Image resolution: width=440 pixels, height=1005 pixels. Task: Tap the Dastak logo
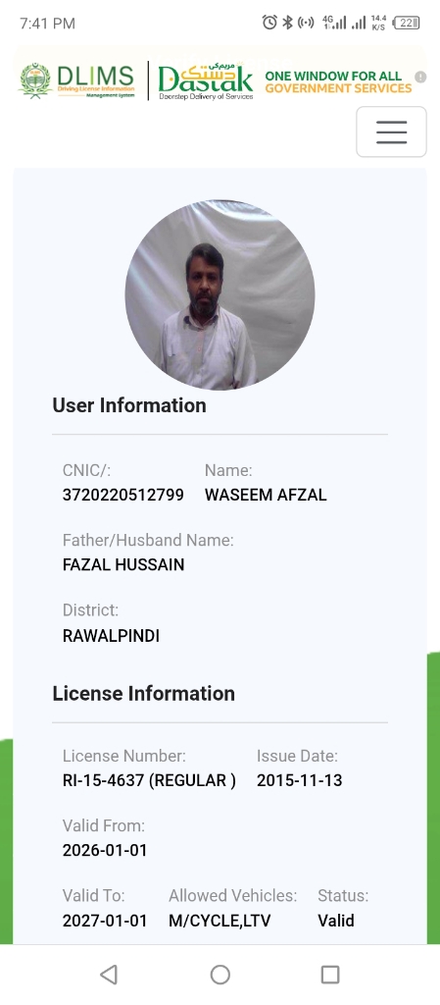point(205,81)
